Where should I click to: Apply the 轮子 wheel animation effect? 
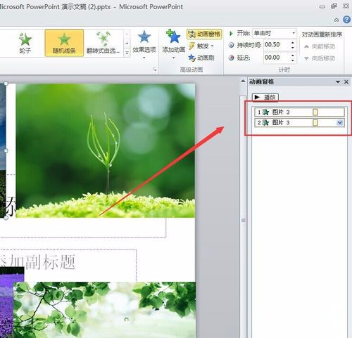(x=25, y=43)
